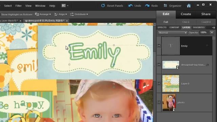This screenshot has height=122, width=217.
Task: Click the photo layer thumbnail
Action: [x=169, y=102]
